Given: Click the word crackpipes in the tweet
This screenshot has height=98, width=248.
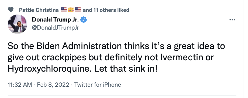Looking at the screenshot, I should pyautogui.click(x=64, y=58).
